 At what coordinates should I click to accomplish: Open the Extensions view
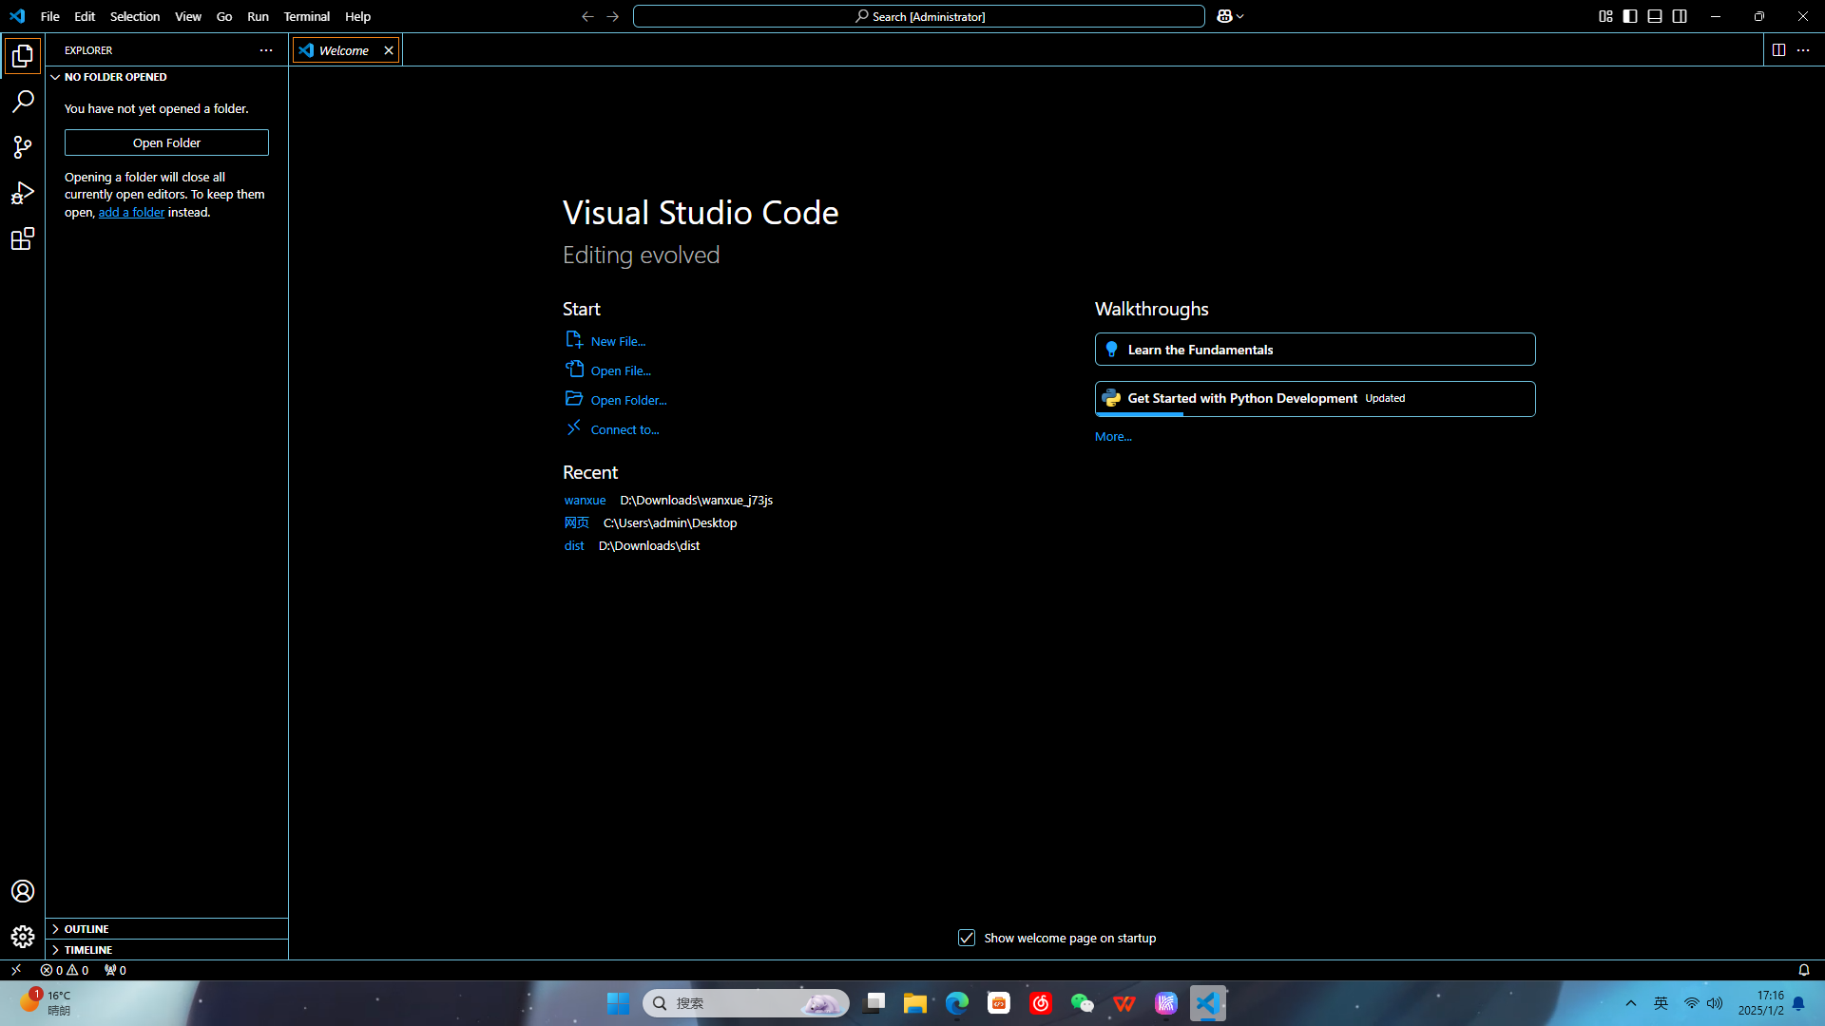(23, 238)
